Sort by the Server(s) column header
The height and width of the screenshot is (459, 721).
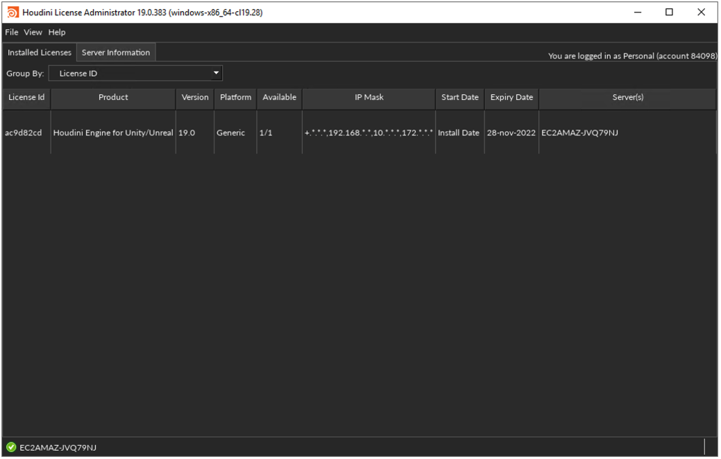click(x=627, y=97)
